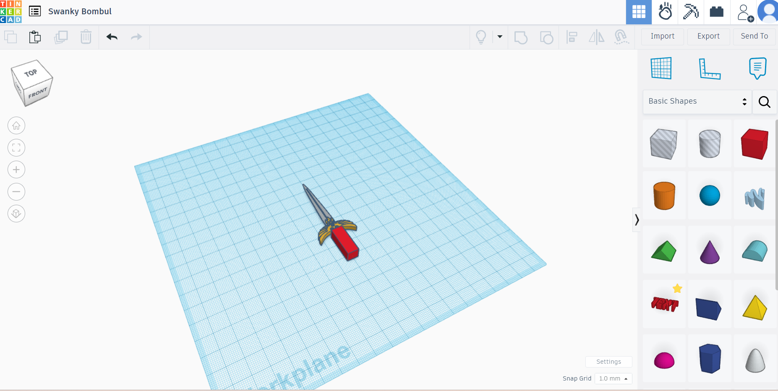Open the designs list icon
The height and width of the screenshot is (391, 778).
tap(35, 11)
